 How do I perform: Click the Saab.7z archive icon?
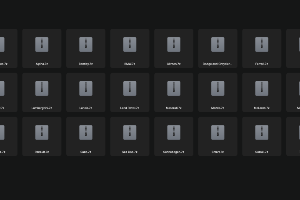pyautogui.click(x=86, y=132)
